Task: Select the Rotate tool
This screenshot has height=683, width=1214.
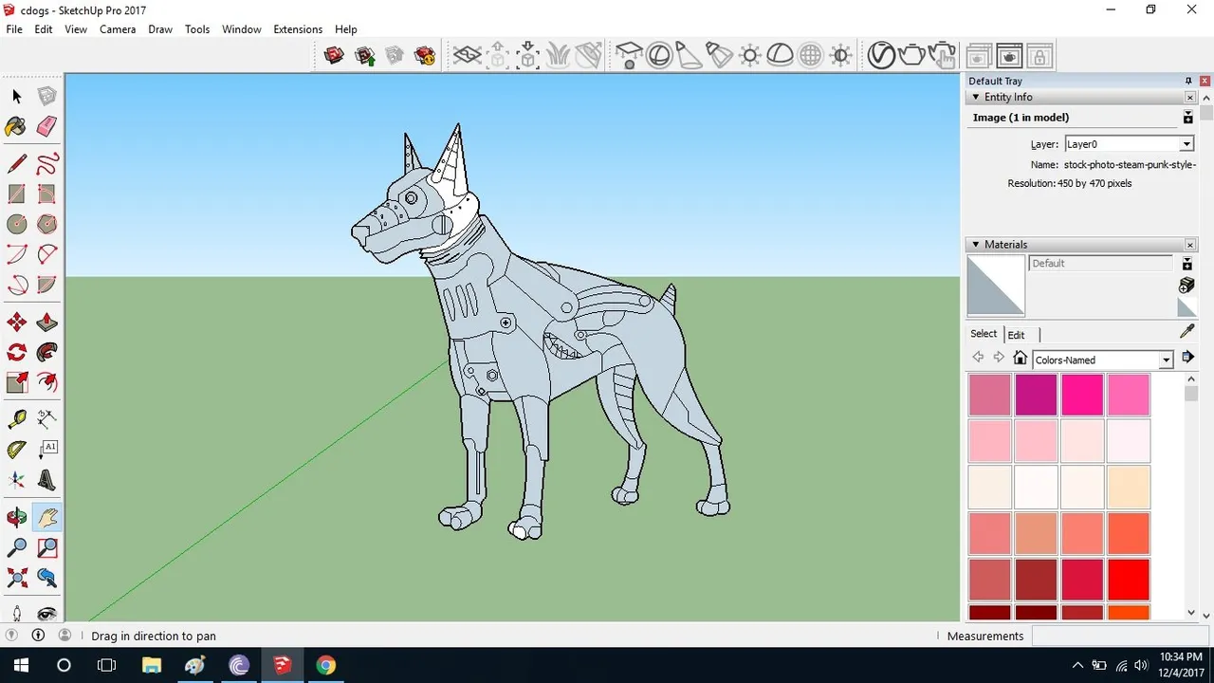Action: (x=16, y=353)
